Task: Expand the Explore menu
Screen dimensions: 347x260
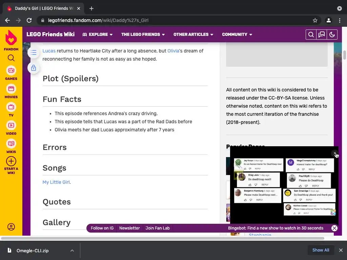Action: coord(98,35)
